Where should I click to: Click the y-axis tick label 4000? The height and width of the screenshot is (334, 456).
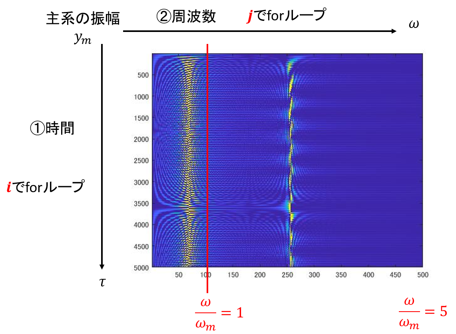141,225
